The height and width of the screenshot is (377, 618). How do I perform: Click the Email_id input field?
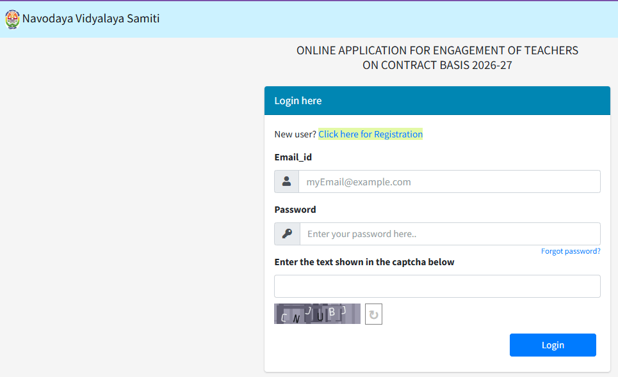(x=448, y=181)
